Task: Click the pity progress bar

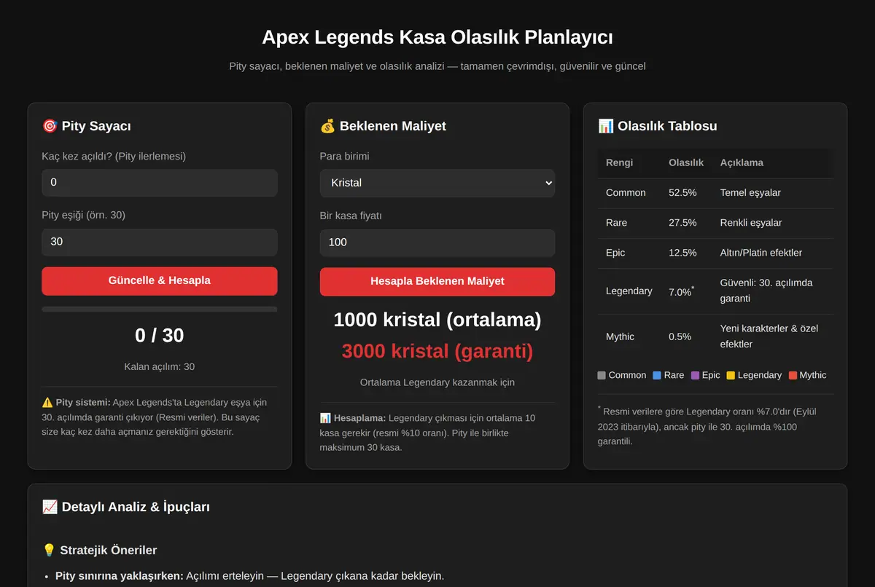Action: (x=160, y=310)
